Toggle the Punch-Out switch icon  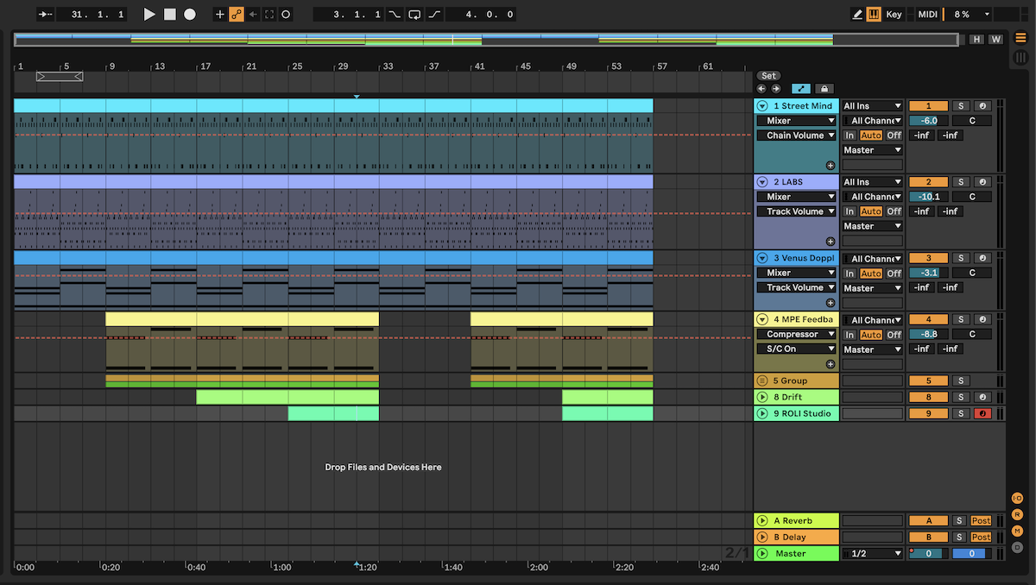coord(434,15)
